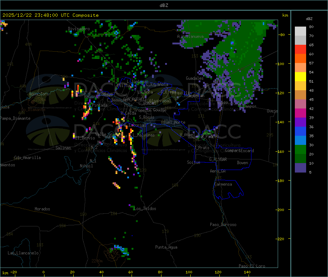Click the 'L_Malvinas' label
The height and width of the screenshot is (277, 328).
144,135
